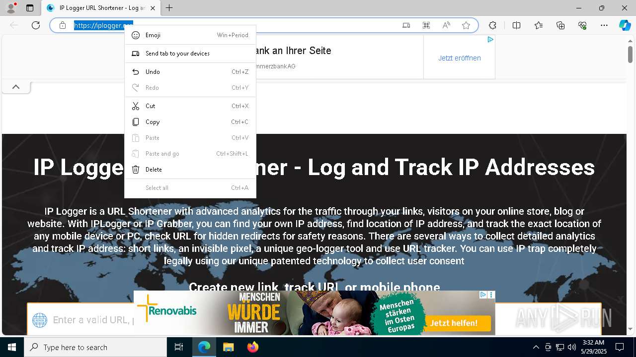Open the QR code or apps icon
Screen dimensions: 636x357
(426, 25)
